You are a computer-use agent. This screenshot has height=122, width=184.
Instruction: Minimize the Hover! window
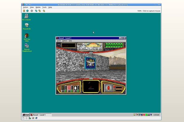pos(120,38)
